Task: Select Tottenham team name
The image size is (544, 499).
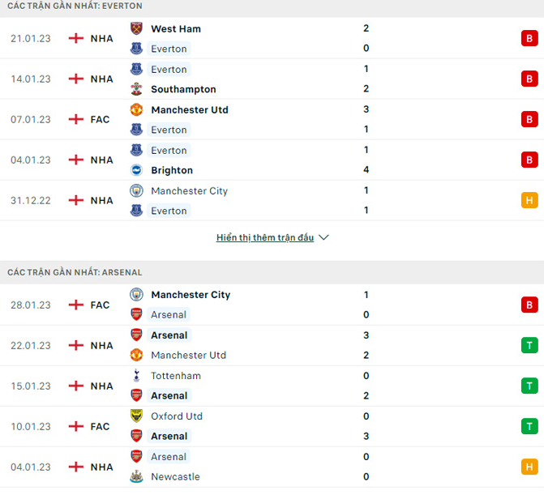Action: pyautogui.click(x=176, y=376)
